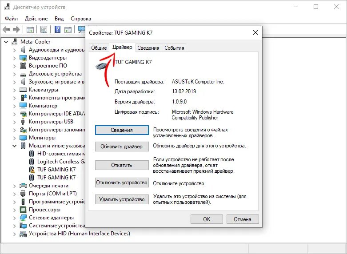Screen dimensions: 347x254
Task: Toggle the show/hide console tree toolbar icon
Action: pos(30,29)
